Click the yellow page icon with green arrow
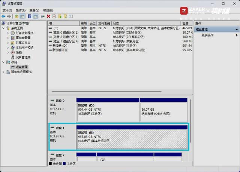The width and height of the screenshot is (240, 172). (60, 16)
